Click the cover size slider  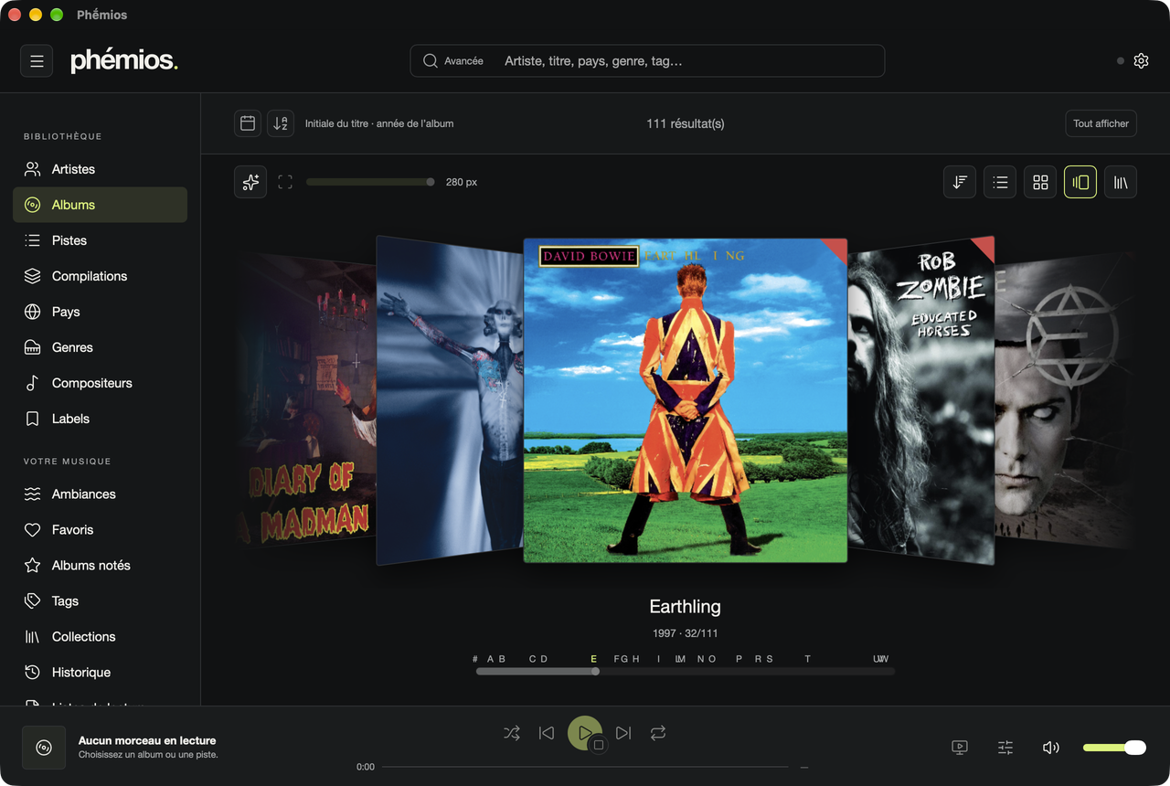coord(370,182)
